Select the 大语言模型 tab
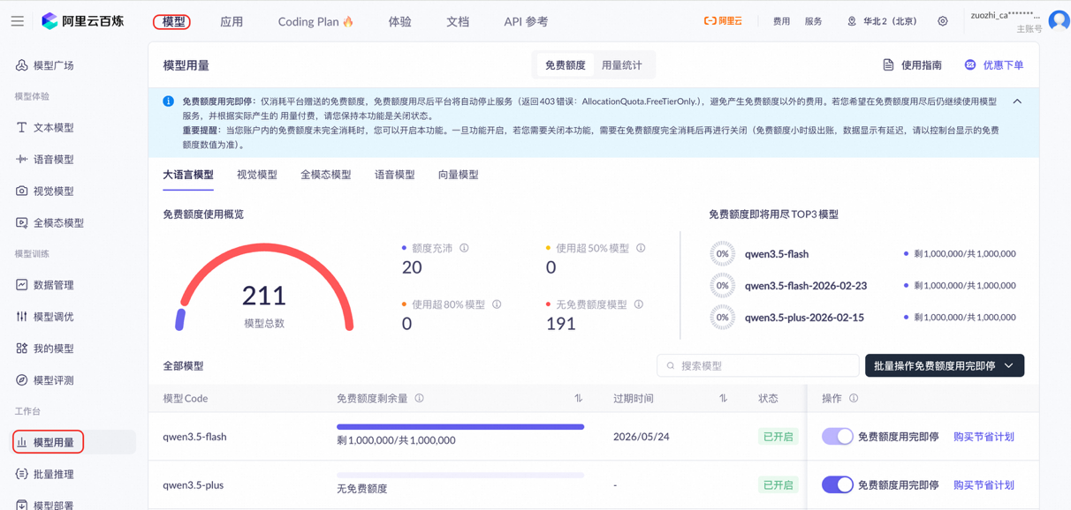This screenshot has width=1071, height=510. tap(188, 175)
